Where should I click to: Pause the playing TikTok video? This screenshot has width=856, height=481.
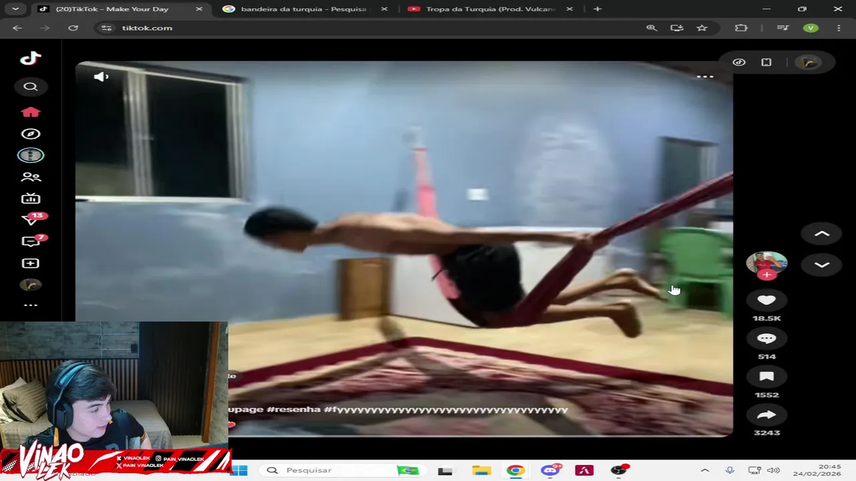[404, 249]
